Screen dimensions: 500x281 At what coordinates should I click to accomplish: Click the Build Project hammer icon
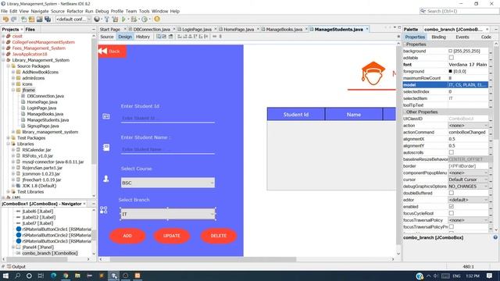[107, 19]
